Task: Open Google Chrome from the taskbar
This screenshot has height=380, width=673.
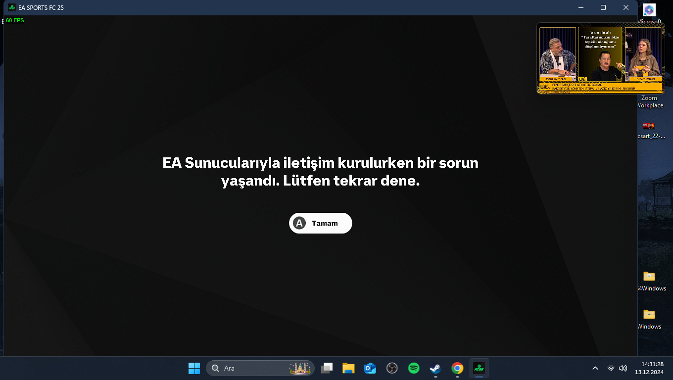Action: point(457,368)
